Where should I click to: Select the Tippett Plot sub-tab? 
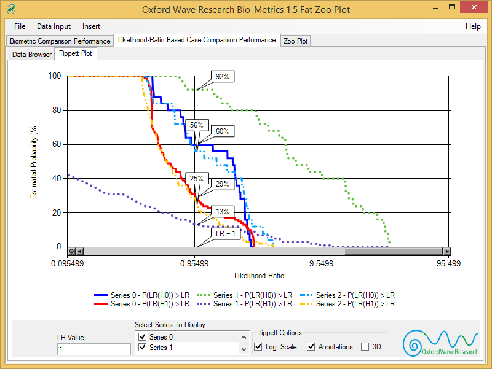76,53
